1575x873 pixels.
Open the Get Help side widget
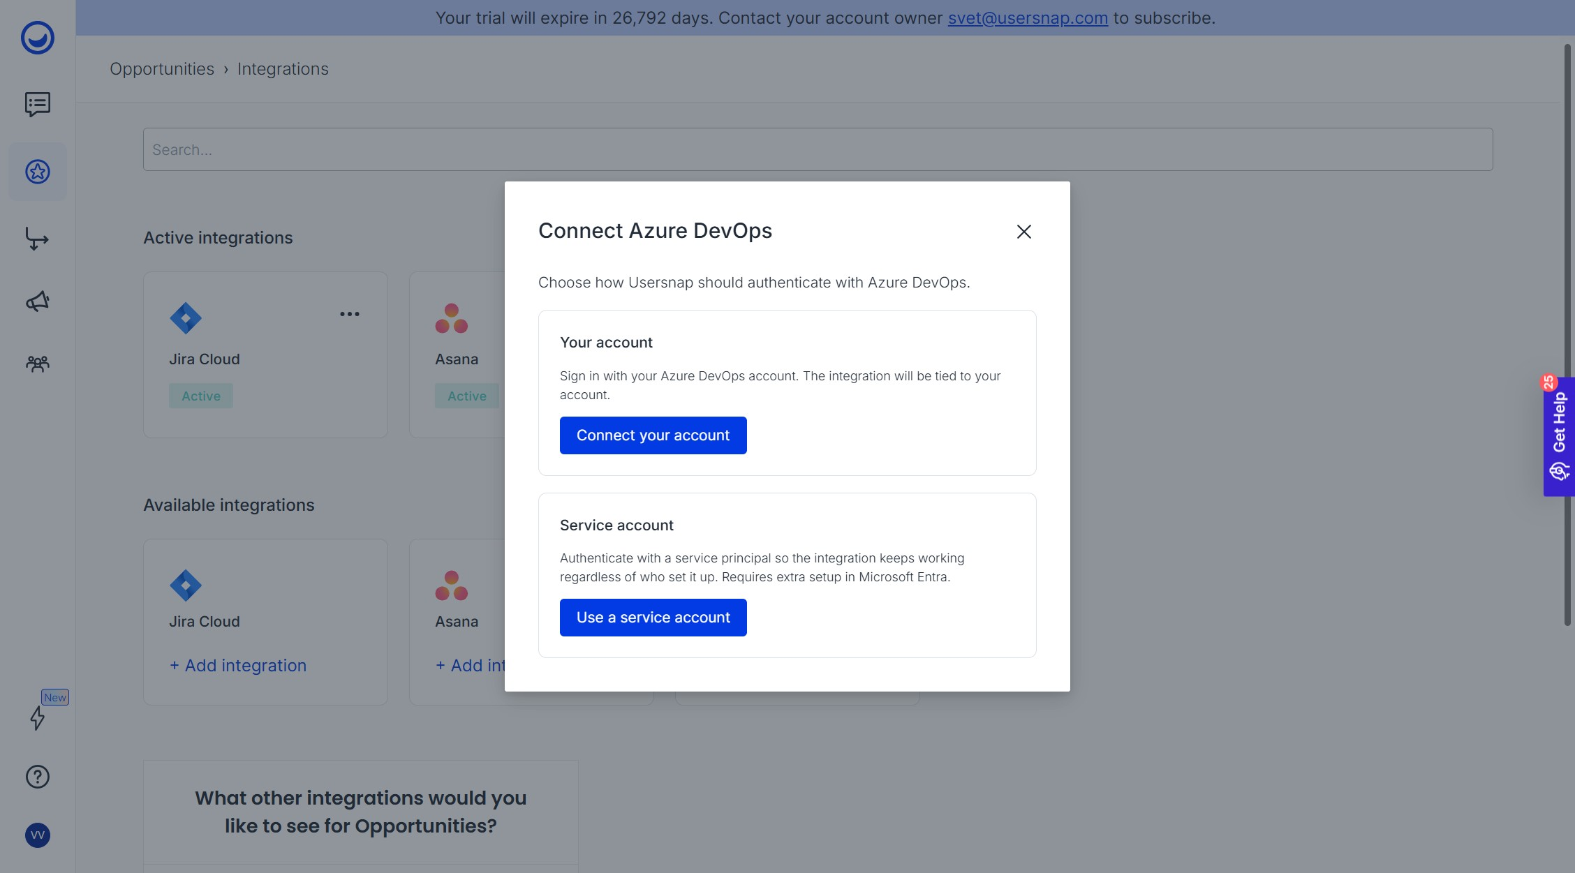tap(1560, 437)
